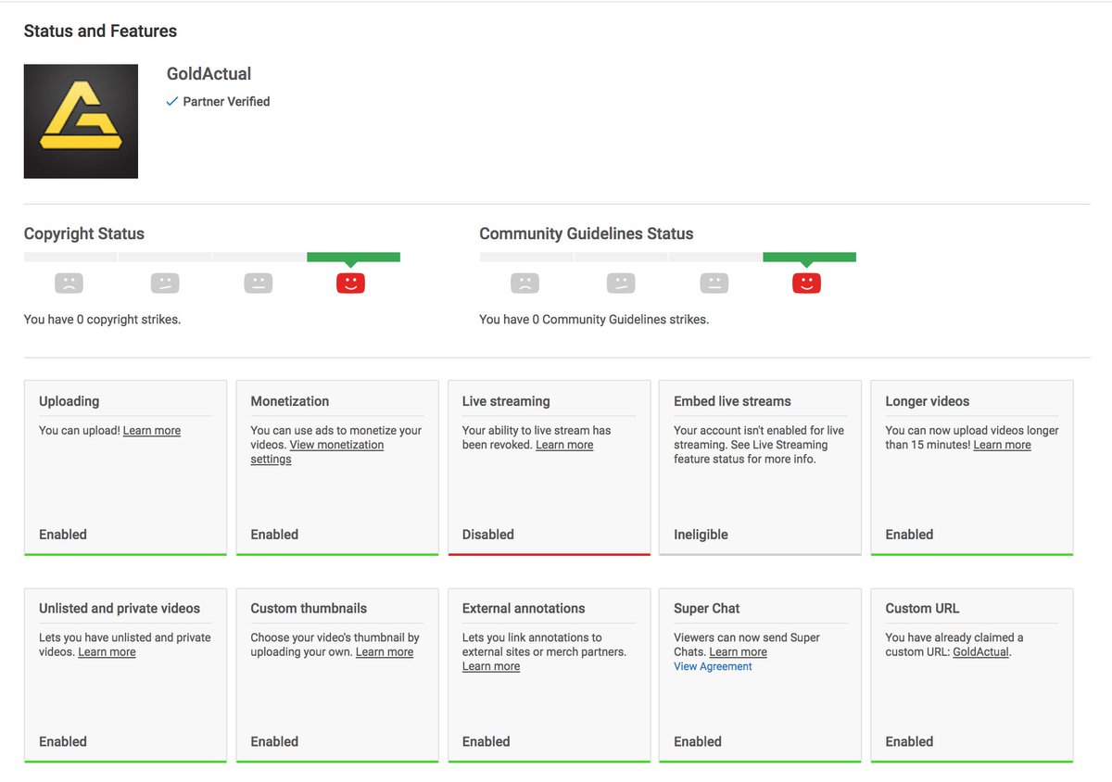Screen dimensions: 1112x782
Task: Click the Super Chat card title
Action: (x=706, y=609)
